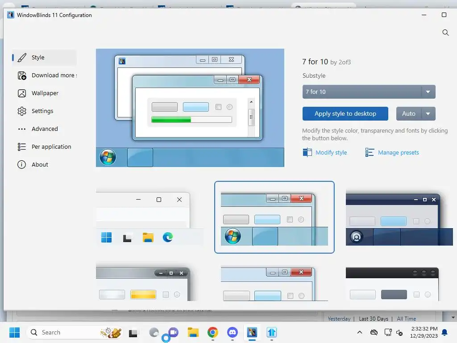Click the Download more disk icon
This screenshot has height=343, width=457.
[x=22, y=75]
